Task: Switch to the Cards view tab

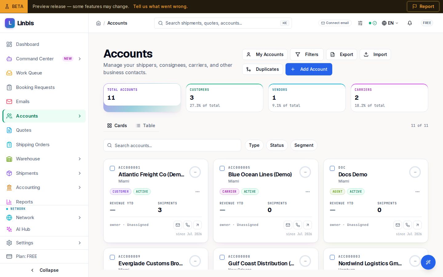Action: 117,126
